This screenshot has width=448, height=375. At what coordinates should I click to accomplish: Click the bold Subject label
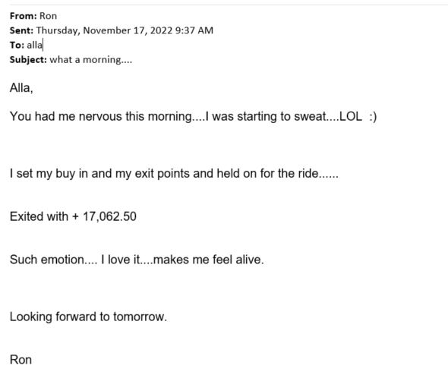(x=28, y=60)
